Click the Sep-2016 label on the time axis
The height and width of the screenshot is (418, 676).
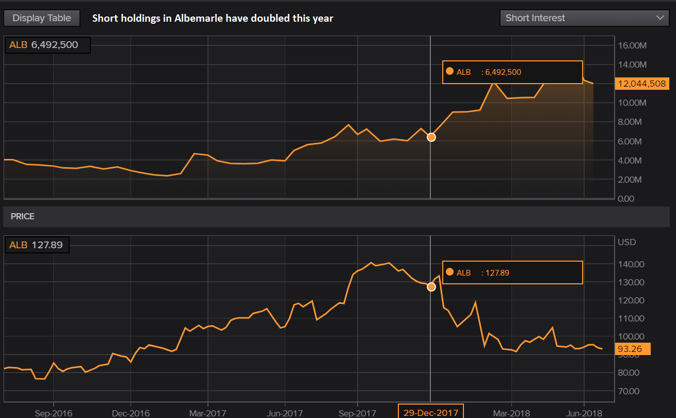pyautogui.click(x=54, y=413)
